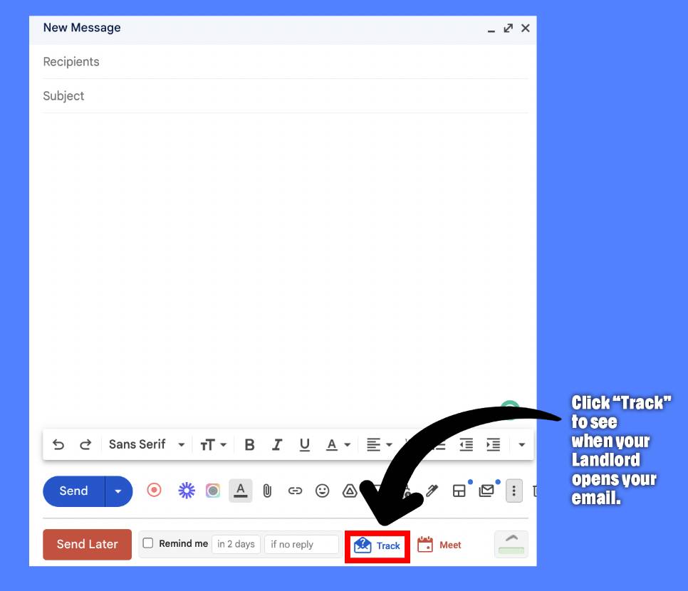Image resolution: width=688 pixels, height=591 pixels.
Task: Insert a link with the chain icon
Action: (x=295, y=491)
